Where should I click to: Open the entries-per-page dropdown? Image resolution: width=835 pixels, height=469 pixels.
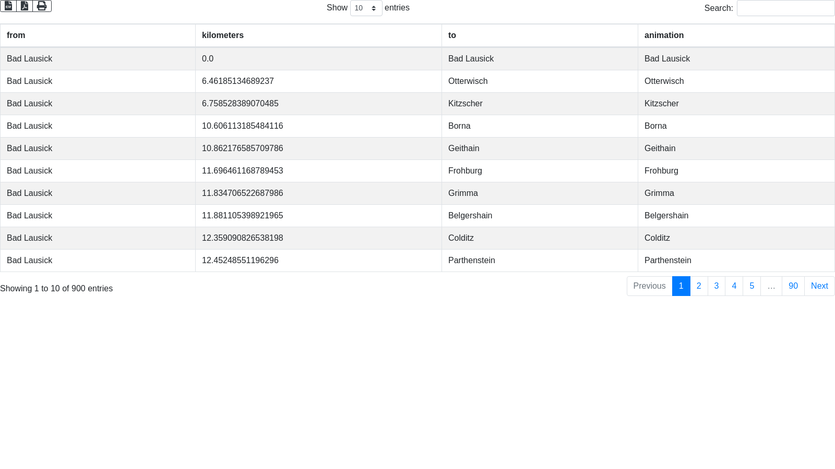[366, 8]
